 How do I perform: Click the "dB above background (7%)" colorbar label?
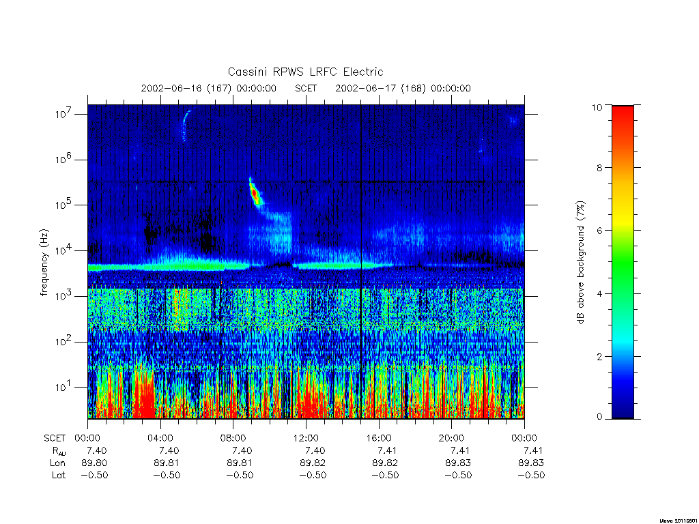point(580,263)
